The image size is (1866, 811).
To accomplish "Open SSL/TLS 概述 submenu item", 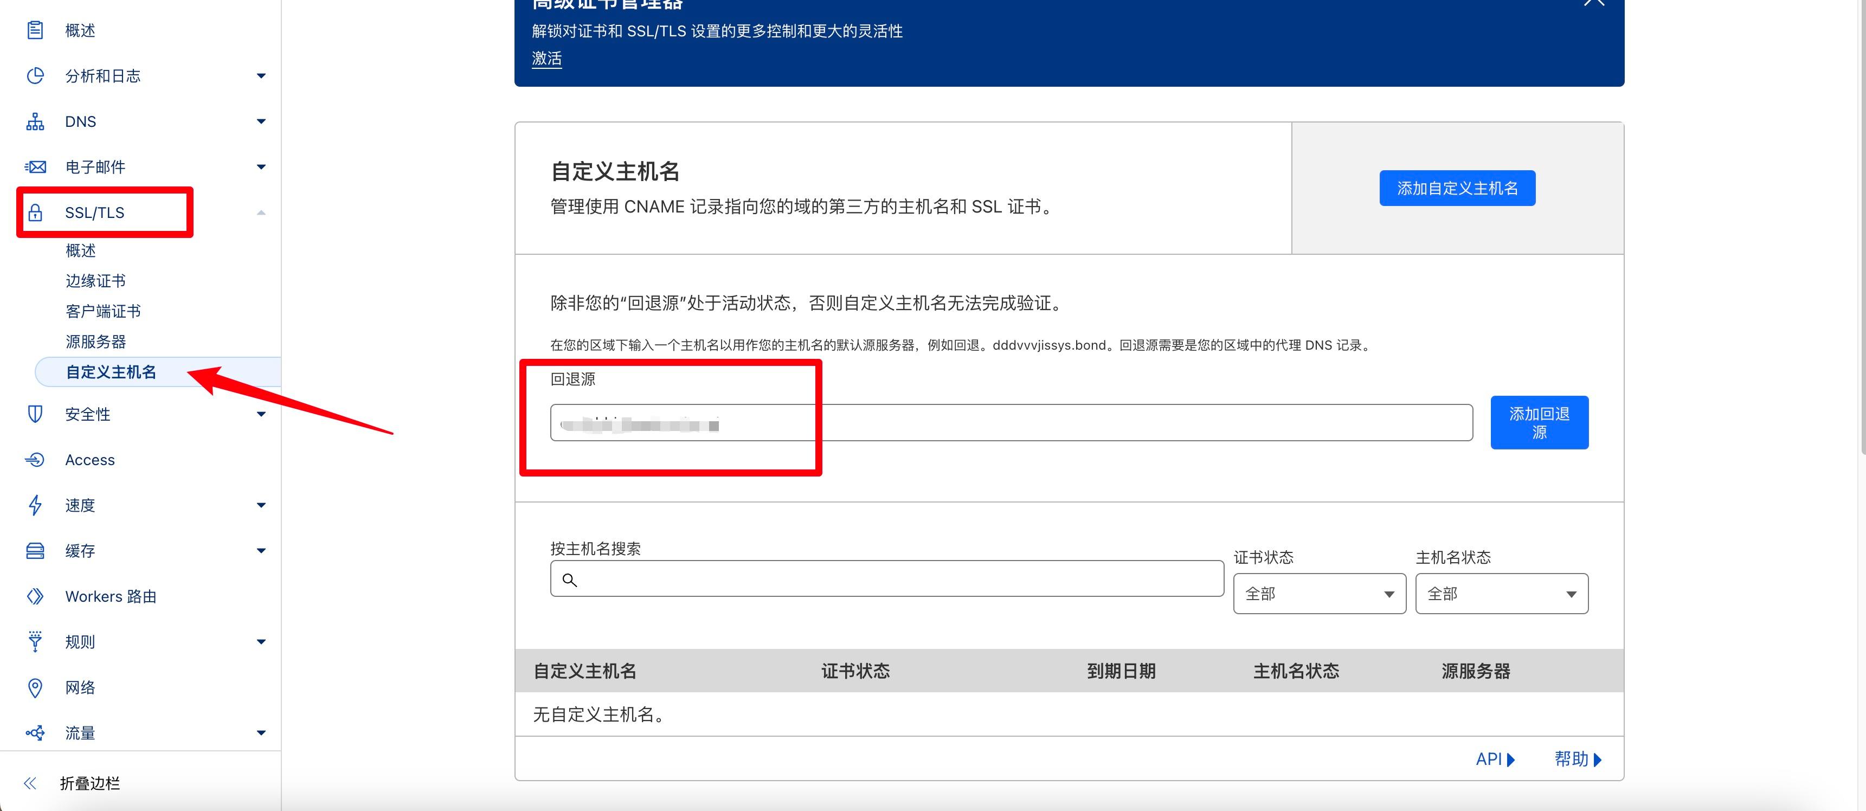I will (80, 250).
